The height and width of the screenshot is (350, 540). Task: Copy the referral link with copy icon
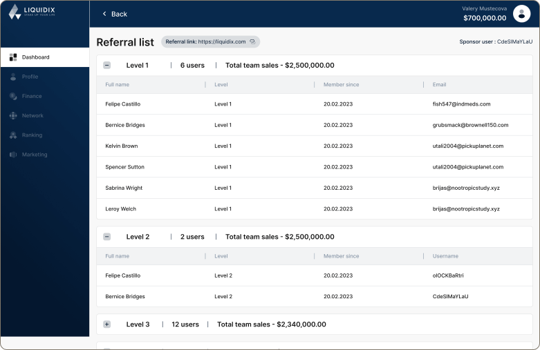[x=252, y=42]
